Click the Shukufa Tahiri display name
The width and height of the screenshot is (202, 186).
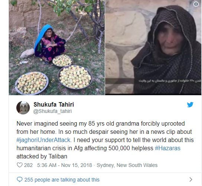(54, 104)
